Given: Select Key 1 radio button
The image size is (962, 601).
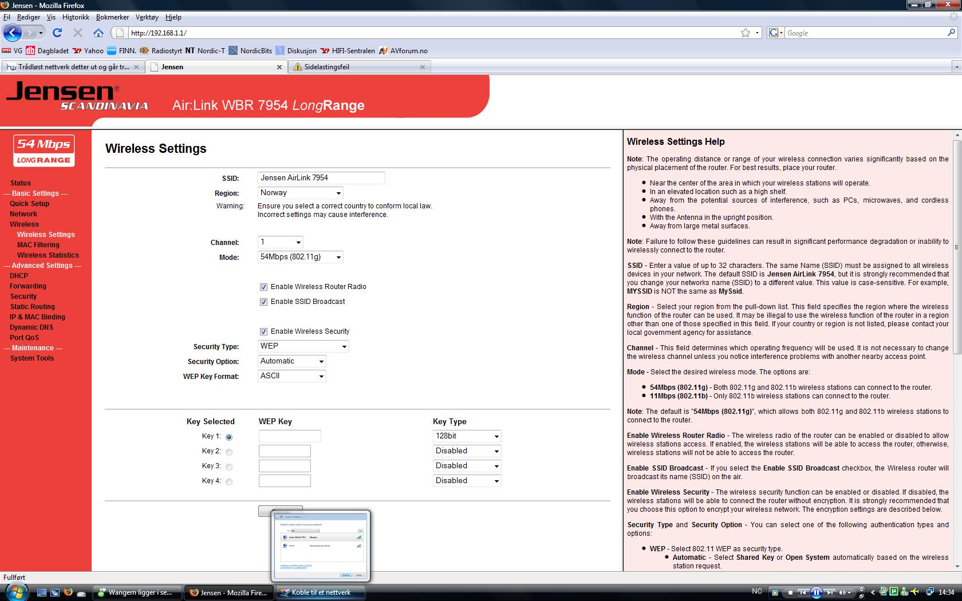Looking at the screenshot, I should 229,437.
